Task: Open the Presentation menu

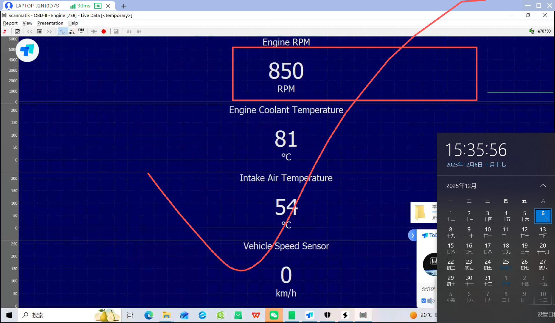Action: coord(50,23)
